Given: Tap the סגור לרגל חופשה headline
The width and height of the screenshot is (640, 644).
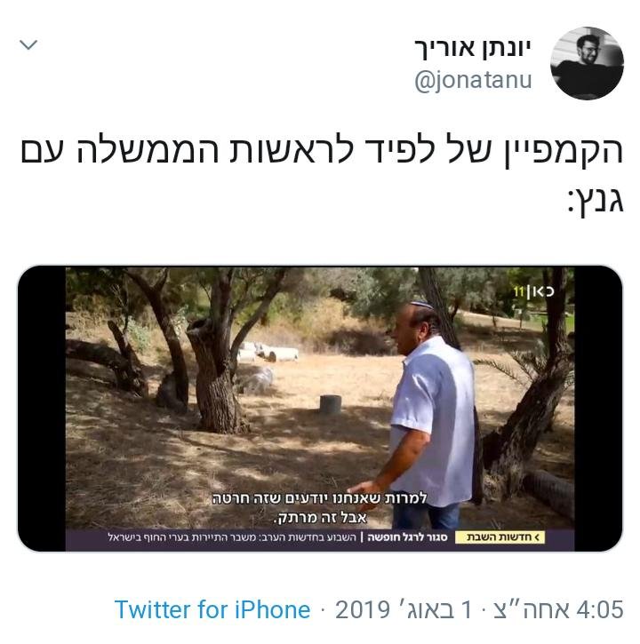Looking at the screenshot, I should click(407, 537).
